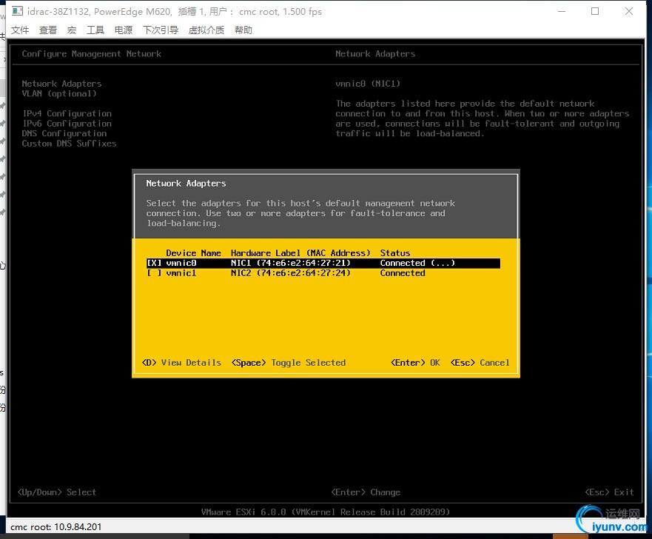Screen dimensions: 652x539
Task: Select VLAN (optional) entry
Action: point(59,93)
